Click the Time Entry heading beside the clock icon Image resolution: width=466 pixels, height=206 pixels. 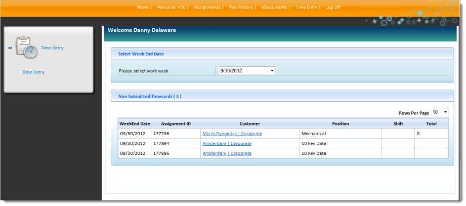coord(52,48)
